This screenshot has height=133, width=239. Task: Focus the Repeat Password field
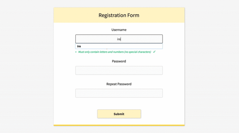tap(119, 93)
